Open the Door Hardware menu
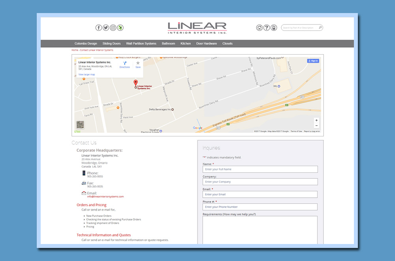This screenshot has width=395, height=261. (207, 43)
